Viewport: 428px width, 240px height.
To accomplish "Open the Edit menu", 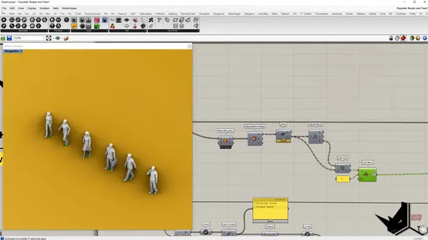I will [12, 8].
